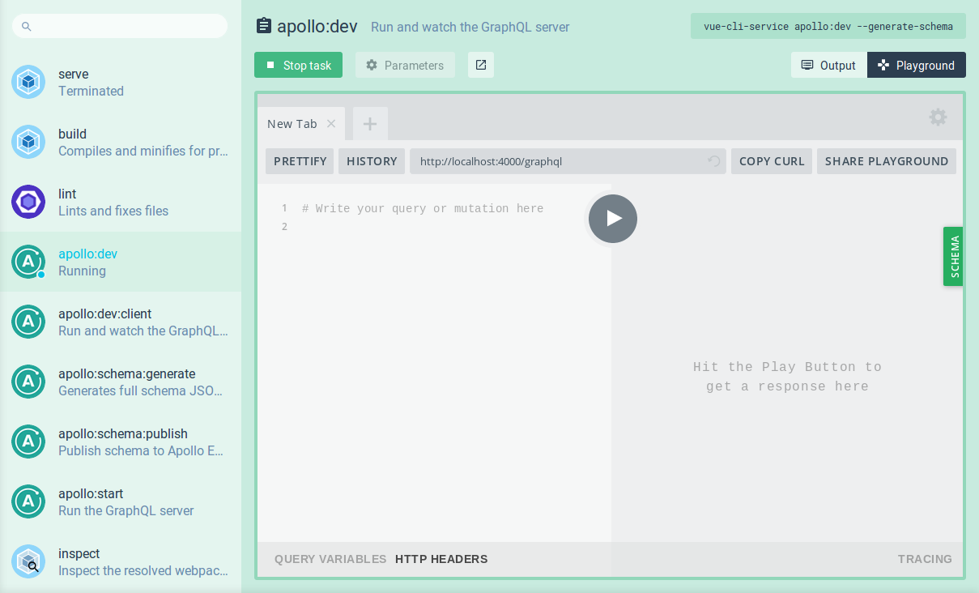
Task: Close the New Tab playground tab
Action: 331,124
